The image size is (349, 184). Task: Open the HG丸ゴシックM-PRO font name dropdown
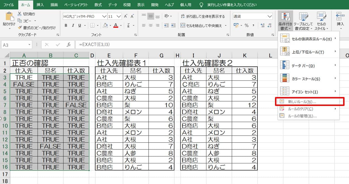click(104, 16)
